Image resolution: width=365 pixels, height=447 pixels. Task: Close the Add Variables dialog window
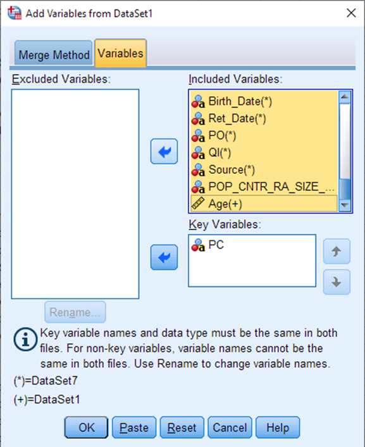pos(351,13)
